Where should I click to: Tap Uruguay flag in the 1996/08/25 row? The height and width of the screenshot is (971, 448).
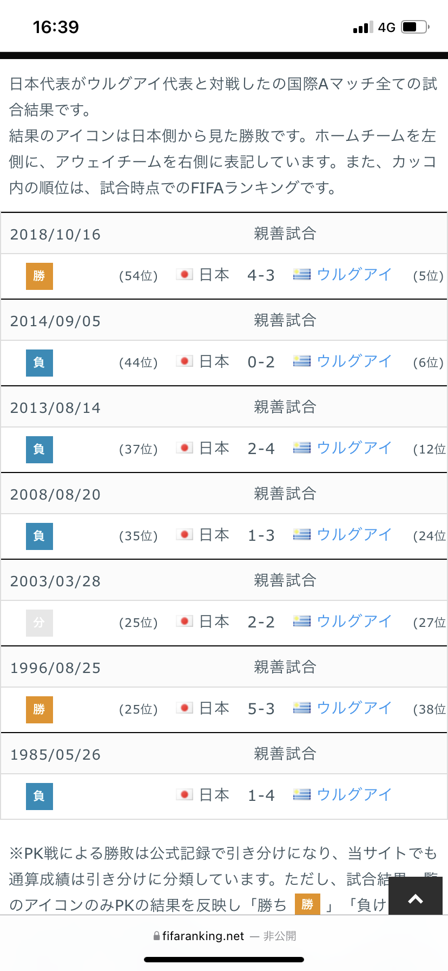(302, 708)
